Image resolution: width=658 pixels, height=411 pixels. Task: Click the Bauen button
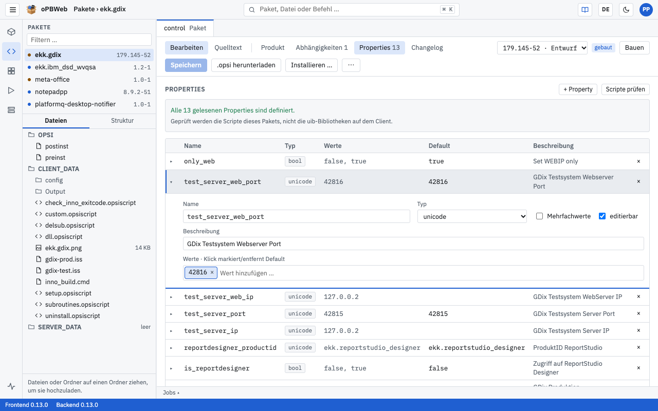[x=634, y=48]
